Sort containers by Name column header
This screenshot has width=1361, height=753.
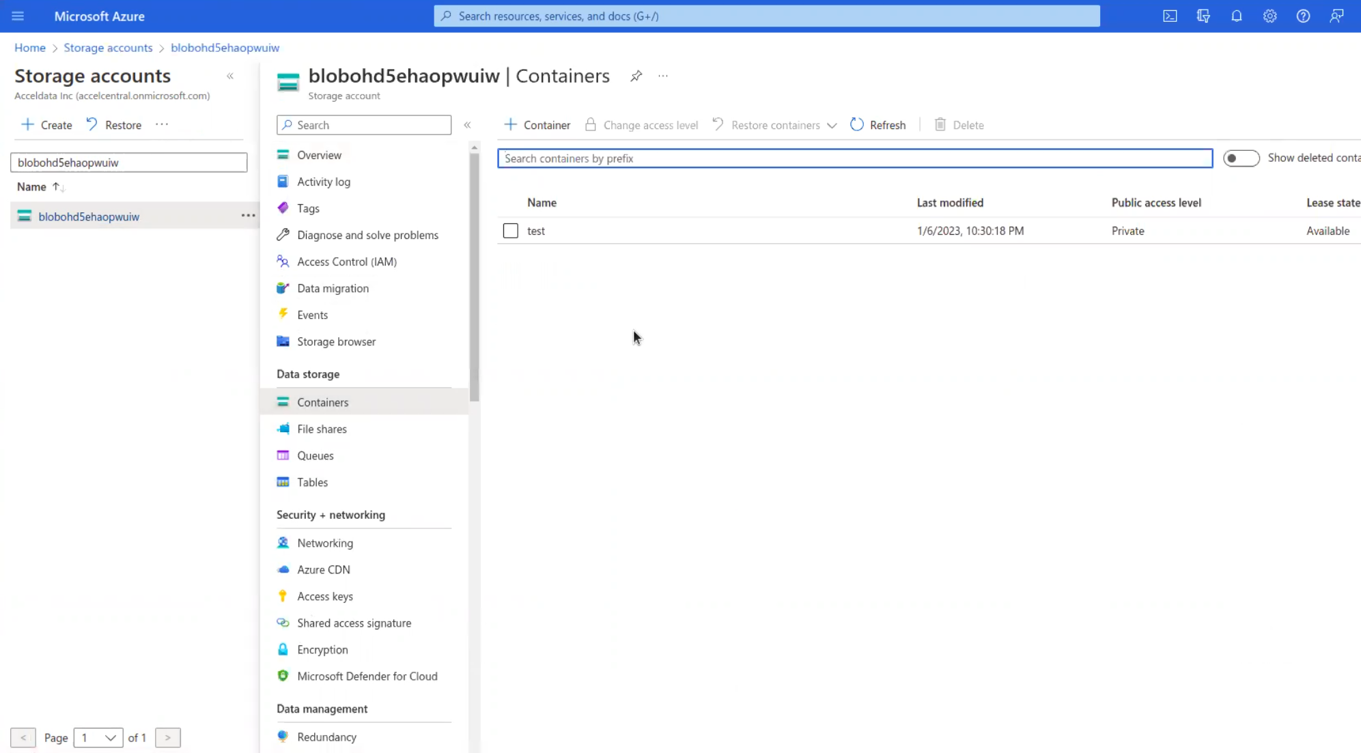point(542,203)
